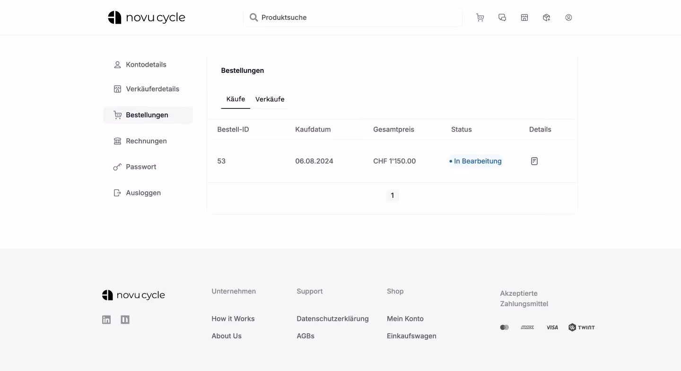This screenshot has width=681, height=371.
Task: Open the How it Works footer link
Action: 233,319
